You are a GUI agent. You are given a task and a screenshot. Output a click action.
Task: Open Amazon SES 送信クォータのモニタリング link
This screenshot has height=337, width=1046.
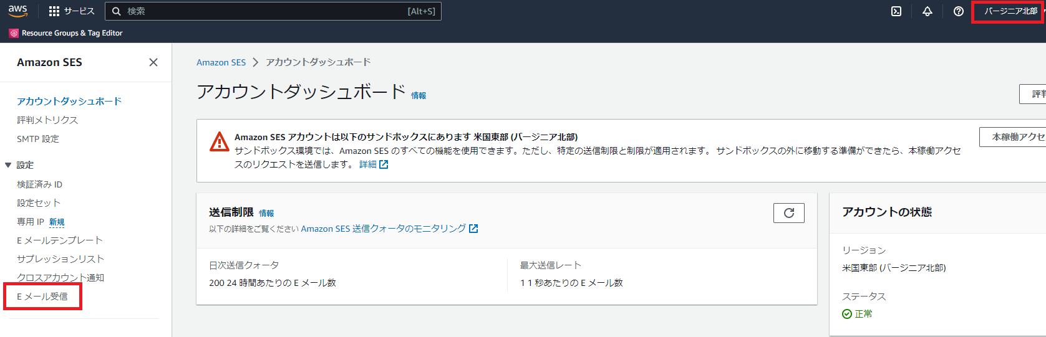(x=389, y=229)
